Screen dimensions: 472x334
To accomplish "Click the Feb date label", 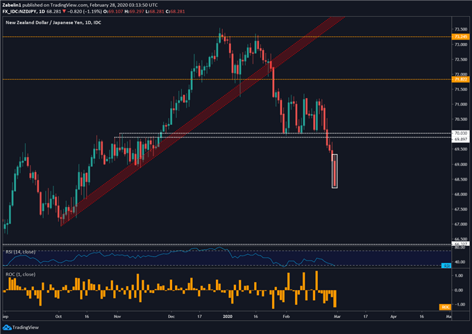I will (x=286, y=316).
